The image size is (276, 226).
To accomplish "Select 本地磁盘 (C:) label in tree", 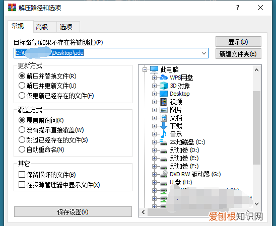I will pos(187,142).
